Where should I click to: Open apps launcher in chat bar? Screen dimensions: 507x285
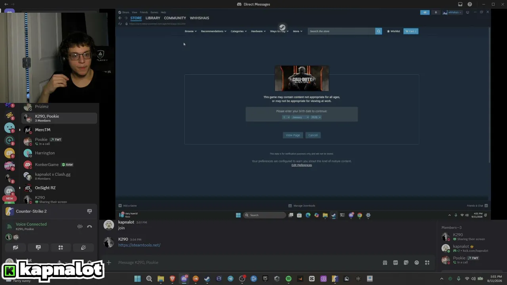click(427, 262)
